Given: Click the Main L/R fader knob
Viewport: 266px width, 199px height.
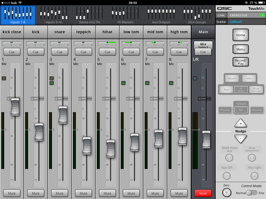Looking at the screenshot, I should (206, 140).
